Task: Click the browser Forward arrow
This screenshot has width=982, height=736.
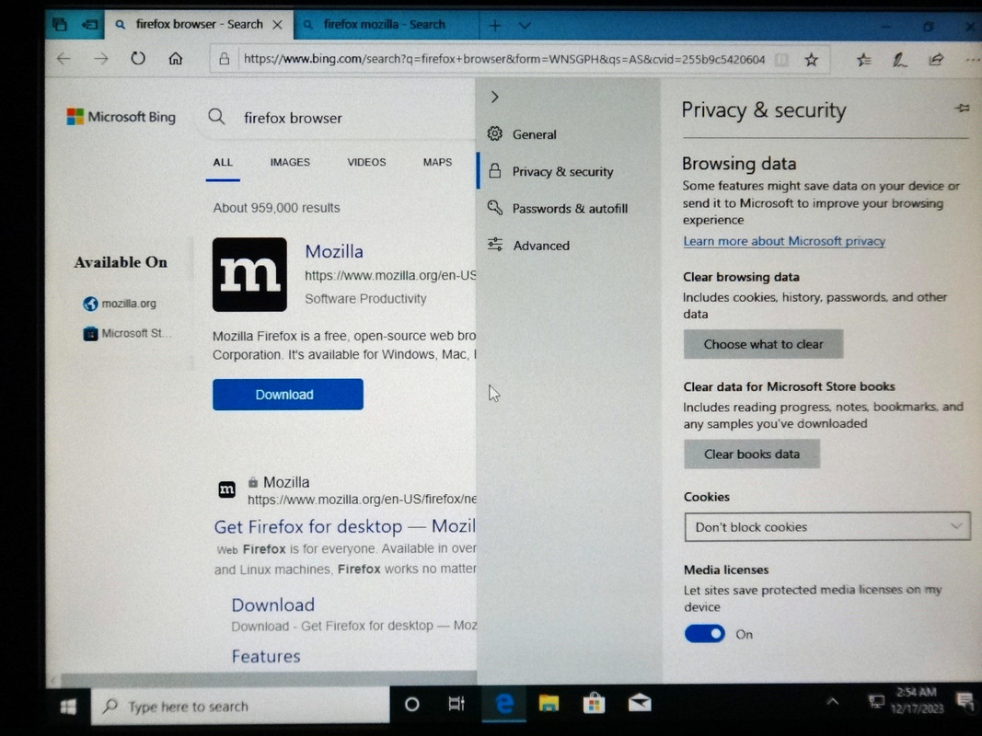Action: coord(101,59)
